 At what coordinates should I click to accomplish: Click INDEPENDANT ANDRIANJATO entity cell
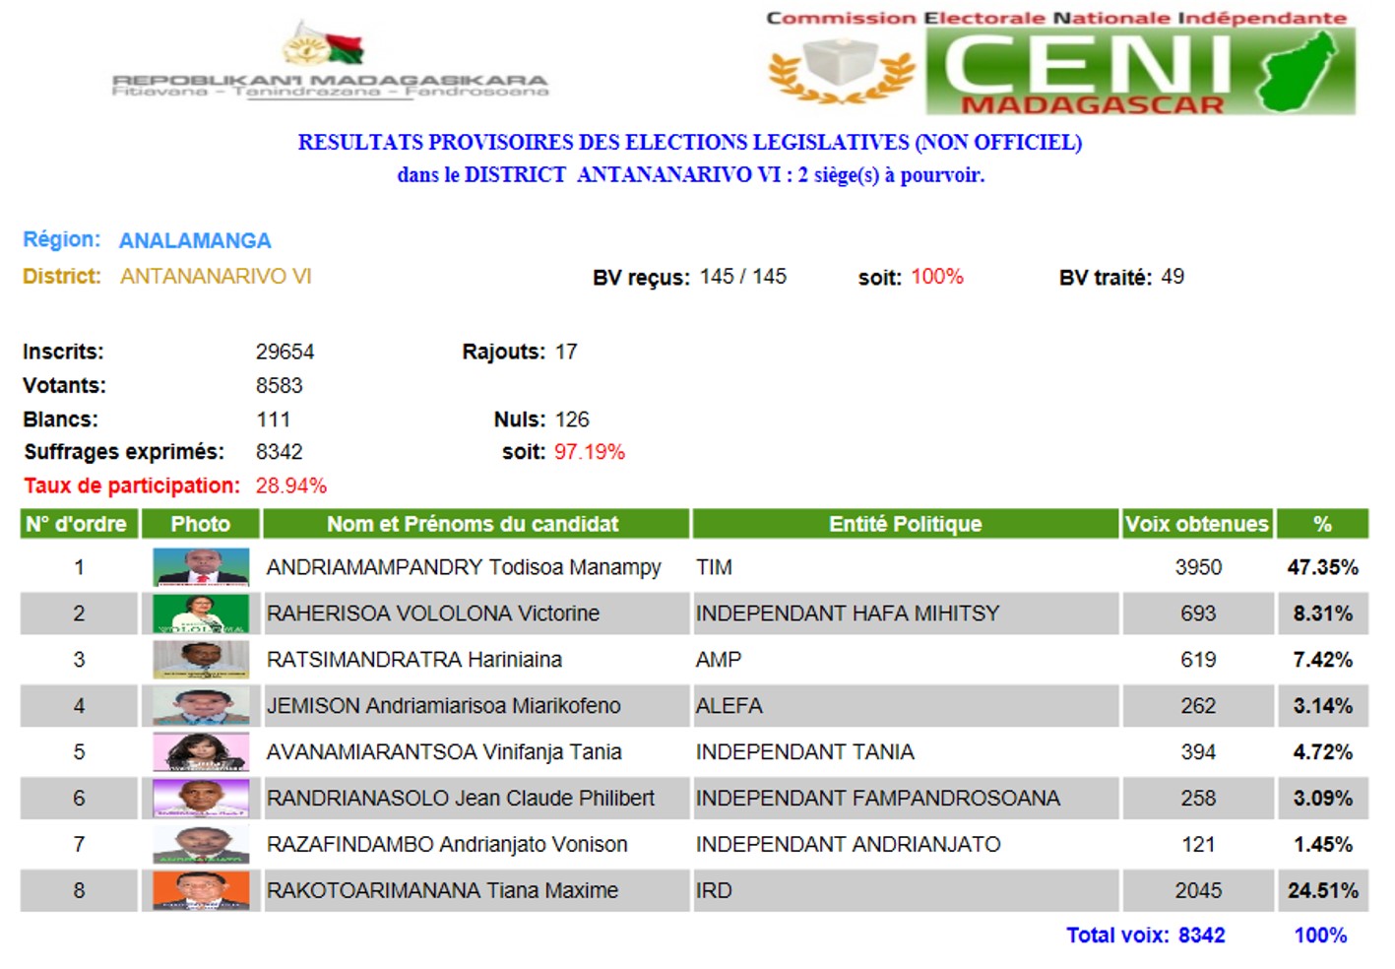(905, 845)
